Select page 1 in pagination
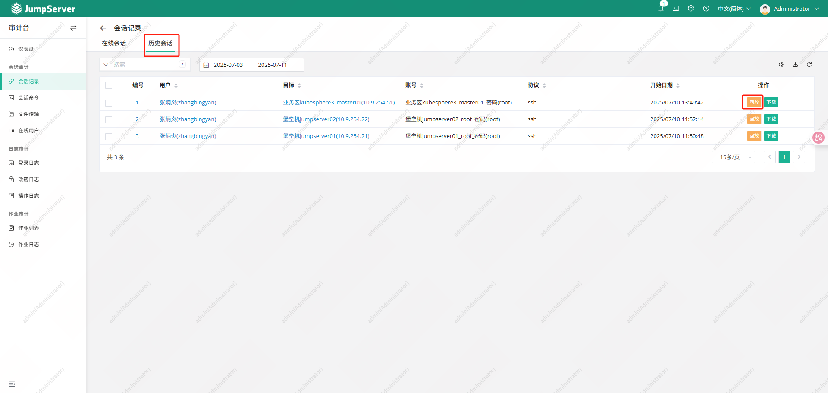828x393 pixels. (x=784, y=157)
